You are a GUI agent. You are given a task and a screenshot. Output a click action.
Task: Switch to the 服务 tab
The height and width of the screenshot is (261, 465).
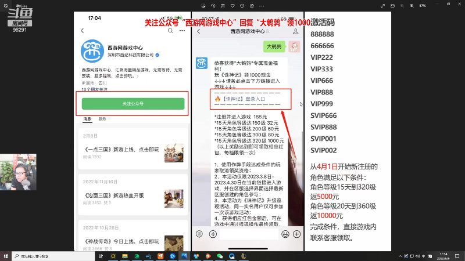[x=102, y=119]
